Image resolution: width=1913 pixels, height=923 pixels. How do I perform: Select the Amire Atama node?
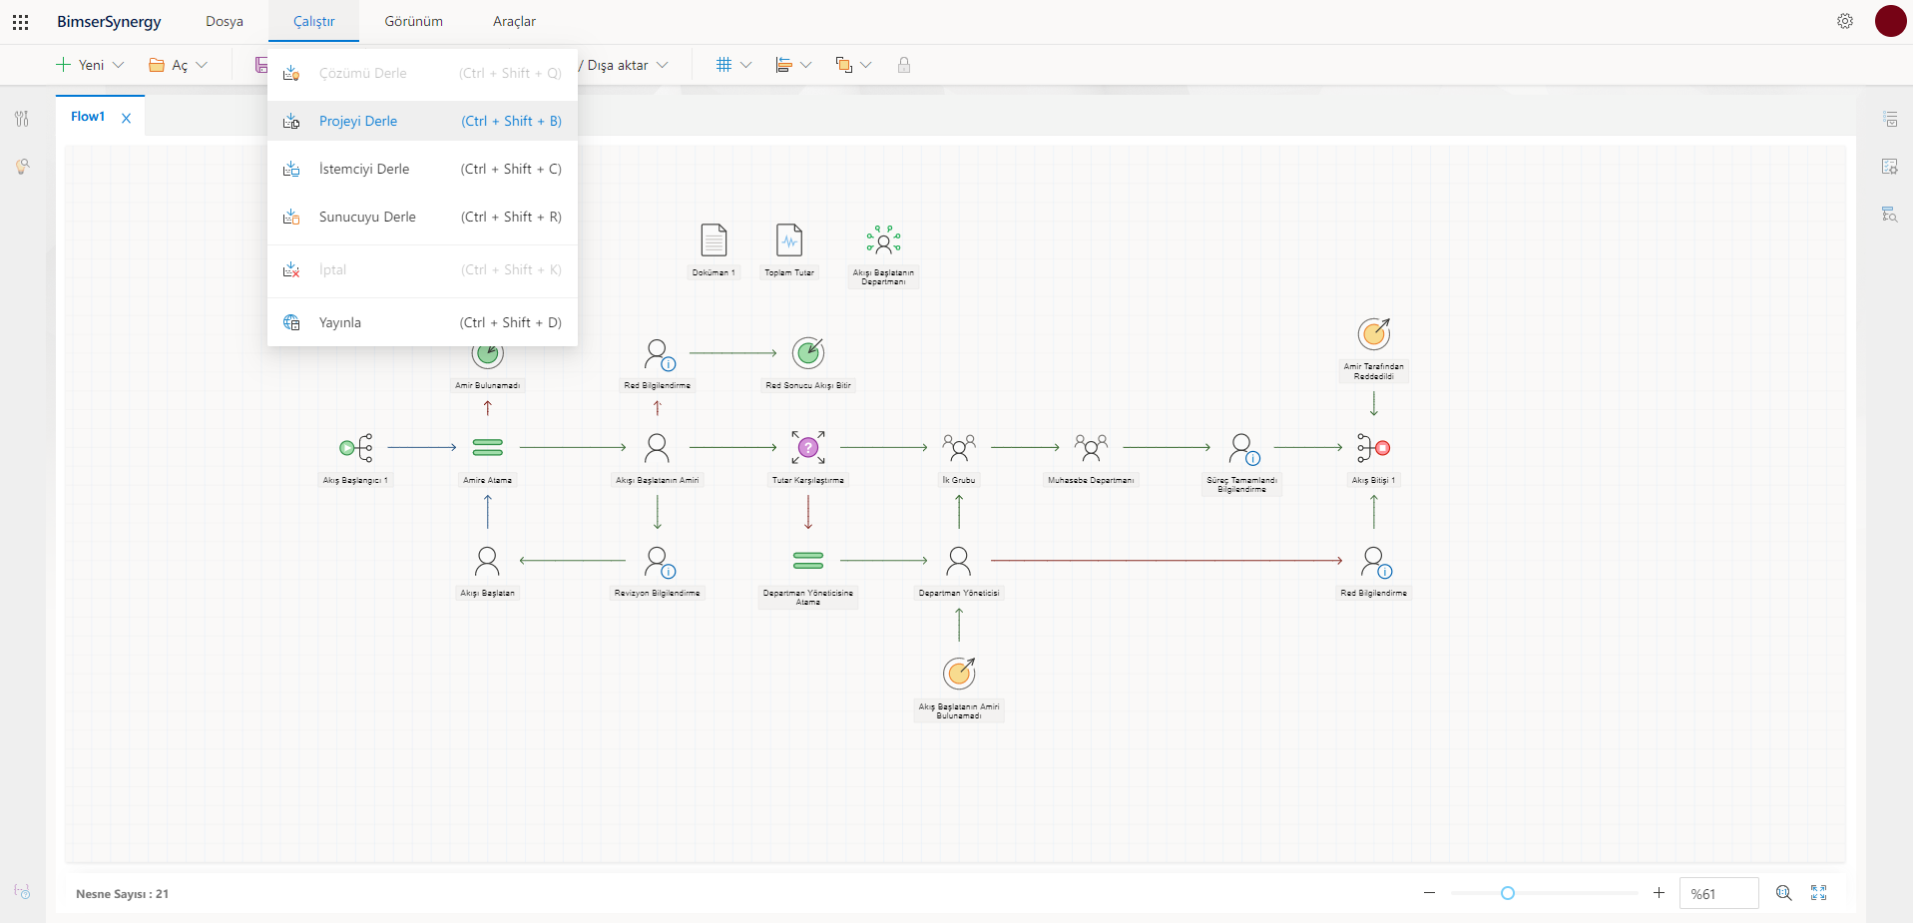pos(487,448)
